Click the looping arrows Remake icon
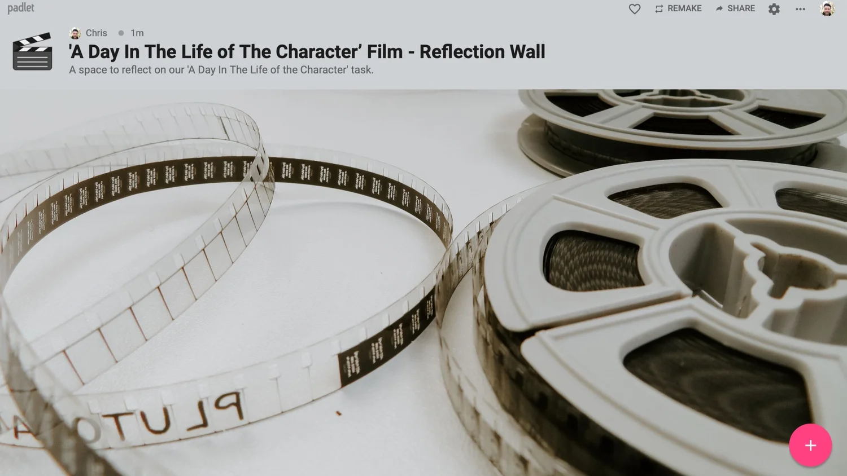This screenshot has width=847, height=476. point(659,9)
